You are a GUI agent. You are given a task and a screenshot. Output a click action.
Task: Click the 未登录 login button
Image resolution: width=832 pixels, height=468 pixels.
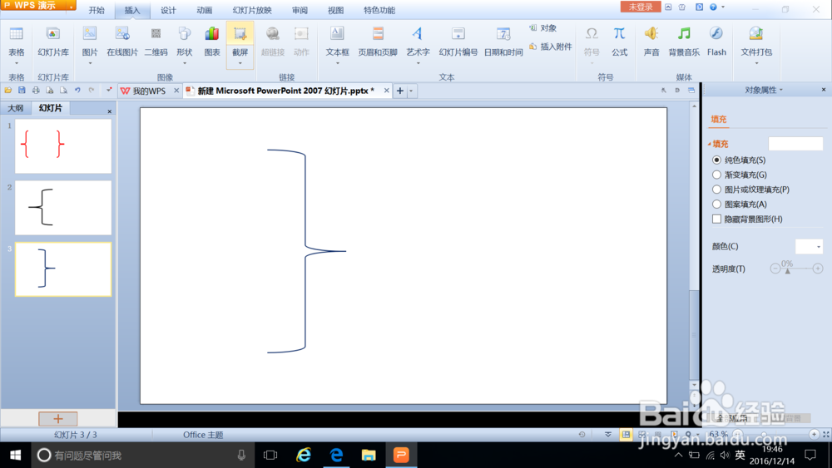(641, 7)
